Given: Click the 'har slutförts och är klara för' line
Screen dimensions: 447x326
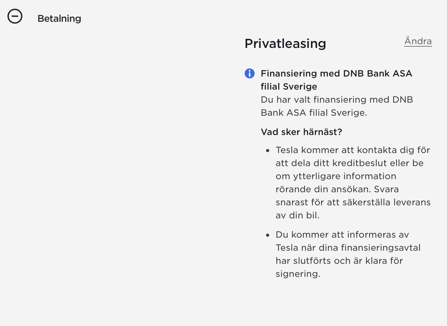Looking at the screenshot, I should [x=339, y=261].
